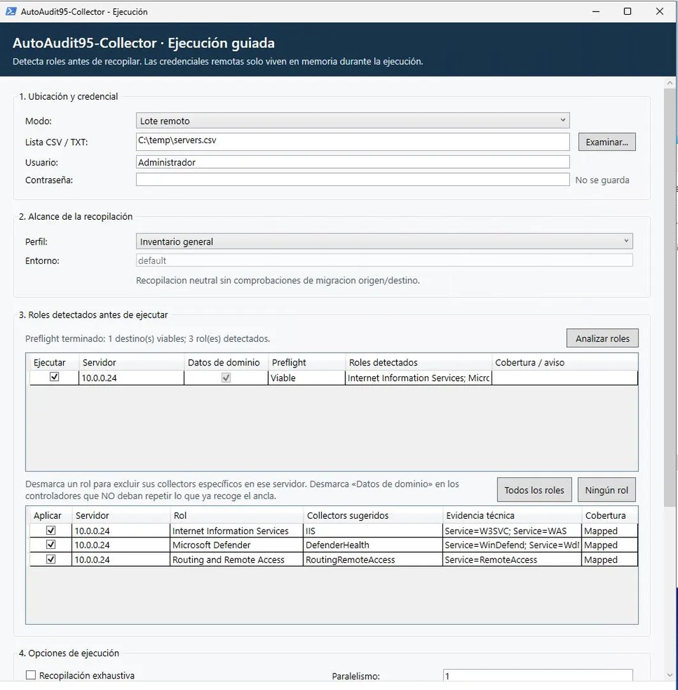Click the scroll down arrow of window scrollbar
678x690 pixels.
tap(670, 675)
